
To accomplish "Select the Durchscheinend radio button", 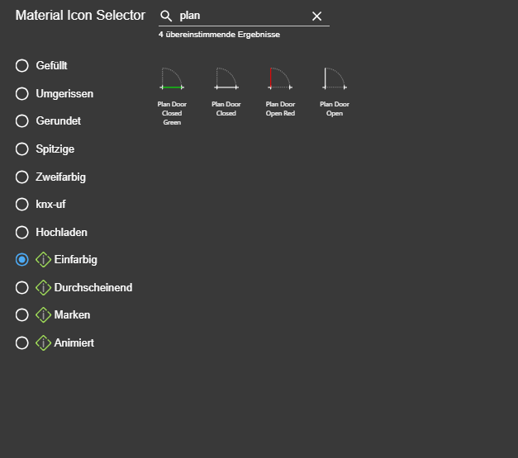I will tap(22, 287).
